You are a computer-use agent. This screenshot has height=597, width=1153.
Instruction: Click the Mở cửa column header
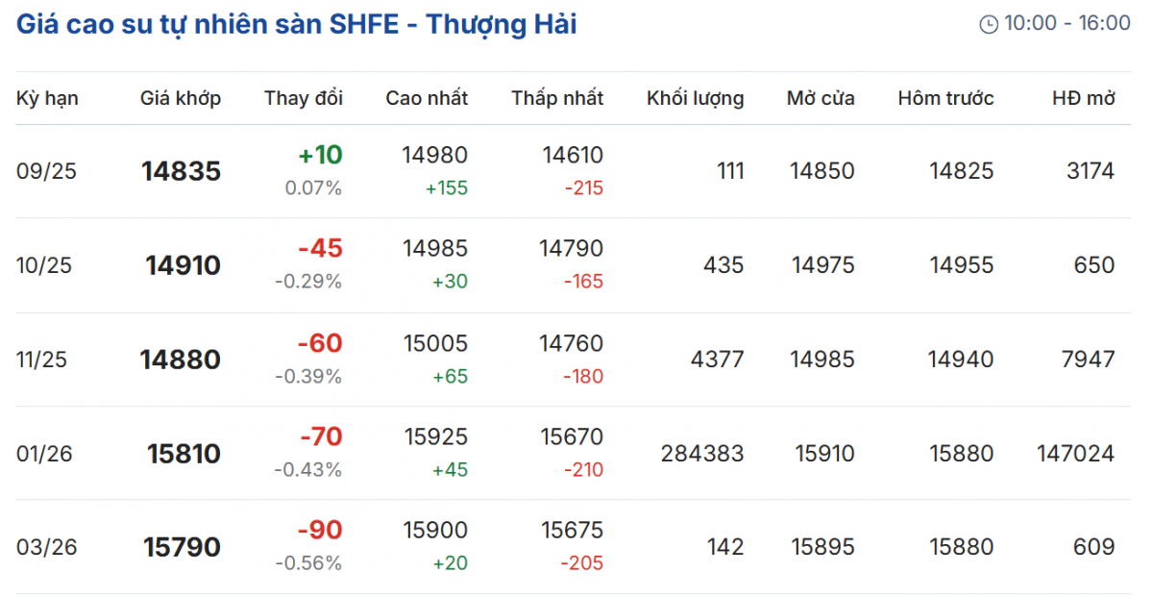click(x=821, y=98)
